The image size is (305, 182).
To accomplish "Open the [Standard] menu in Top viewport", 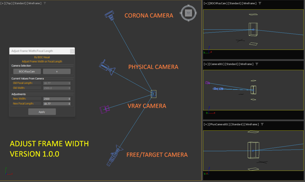I will 20,3.
